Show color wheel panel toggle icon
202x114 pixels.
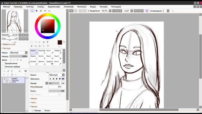32,11
